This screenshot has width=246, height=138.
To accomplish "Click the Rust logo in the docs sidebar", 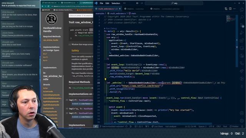I will pyautogui.click(x=52, y=19).
